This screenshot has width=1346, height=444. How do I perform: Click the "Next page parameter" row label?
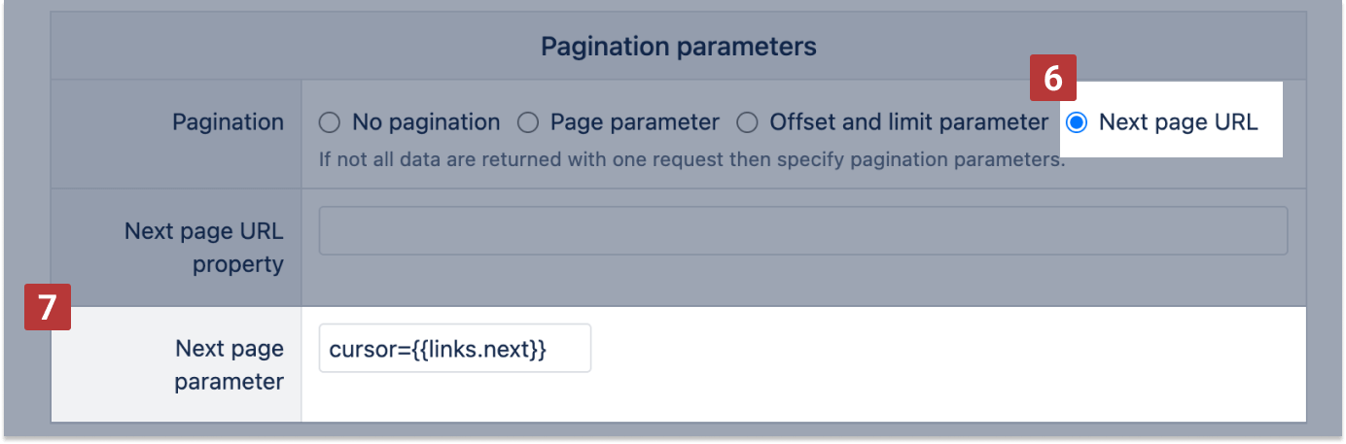229,364
